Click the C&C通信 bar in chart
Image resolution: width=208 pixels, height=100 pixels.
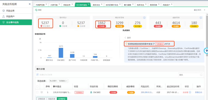coord(61,53)
